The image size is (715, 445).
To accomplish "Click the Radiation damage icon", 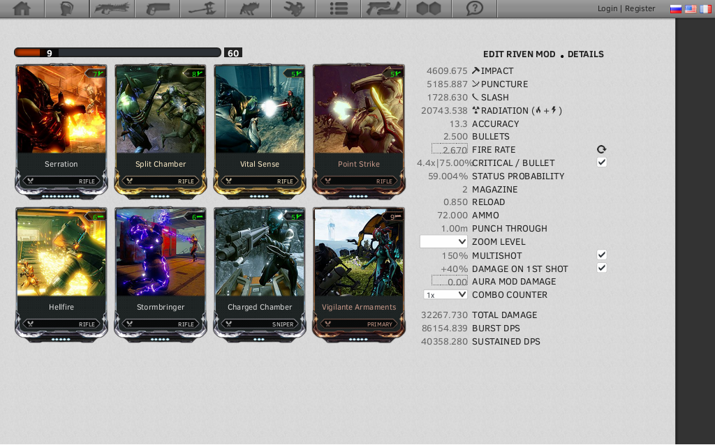I will pyautogui.click(x=476, y=110).
